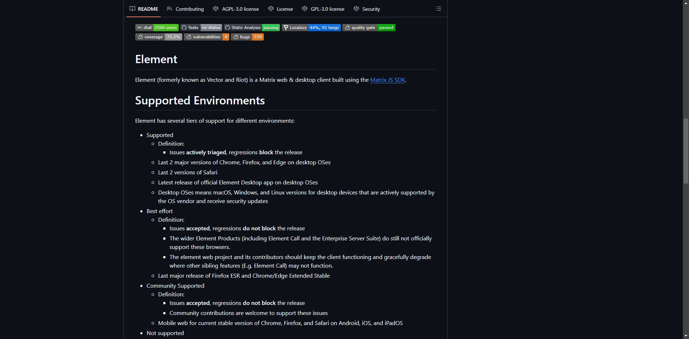Open the Tests no status badge
Image resolution: width=689 pixels, height=339 pixels.
[201, 28]
